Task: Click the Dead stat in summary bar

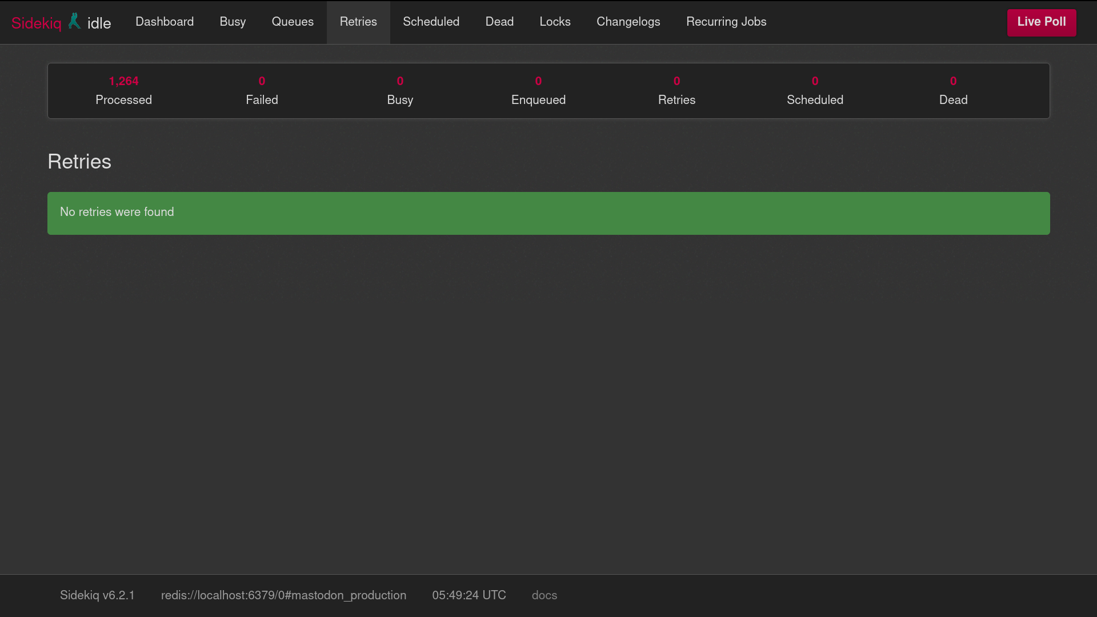Action: coord(953,91)
